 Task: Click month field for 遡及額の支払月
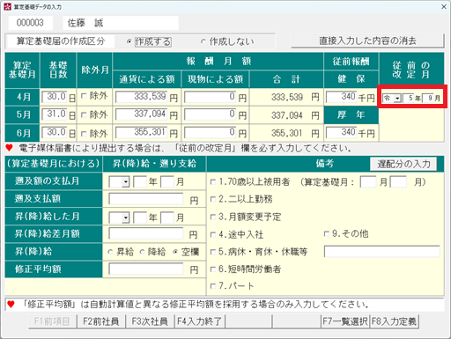[x=167, y=182]
